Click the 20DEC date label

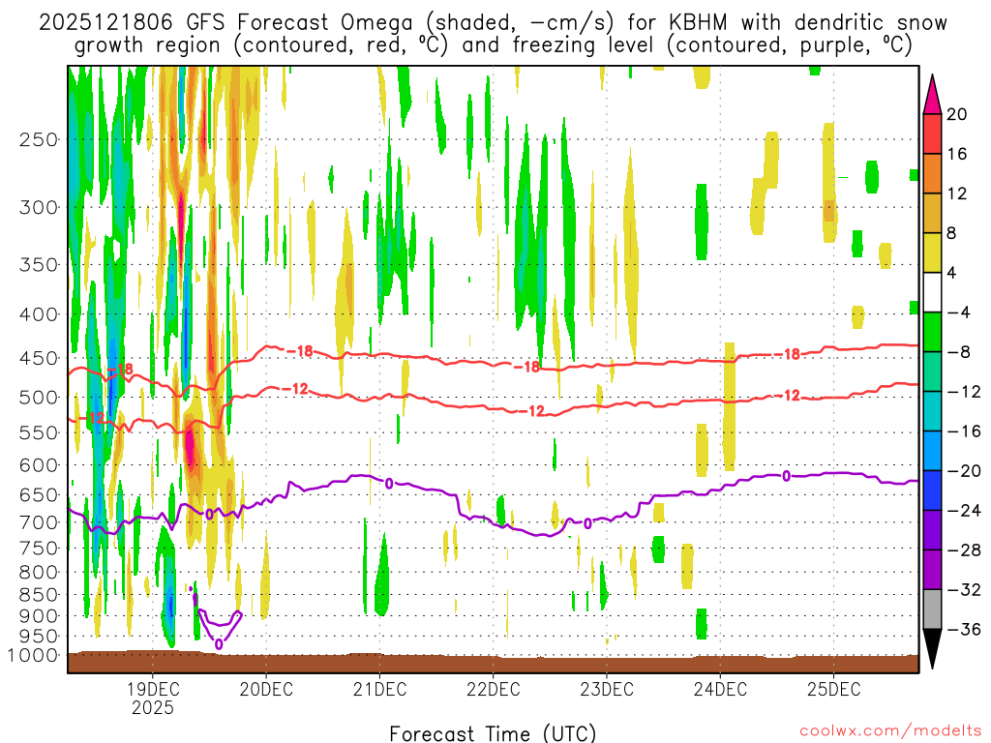266,689
